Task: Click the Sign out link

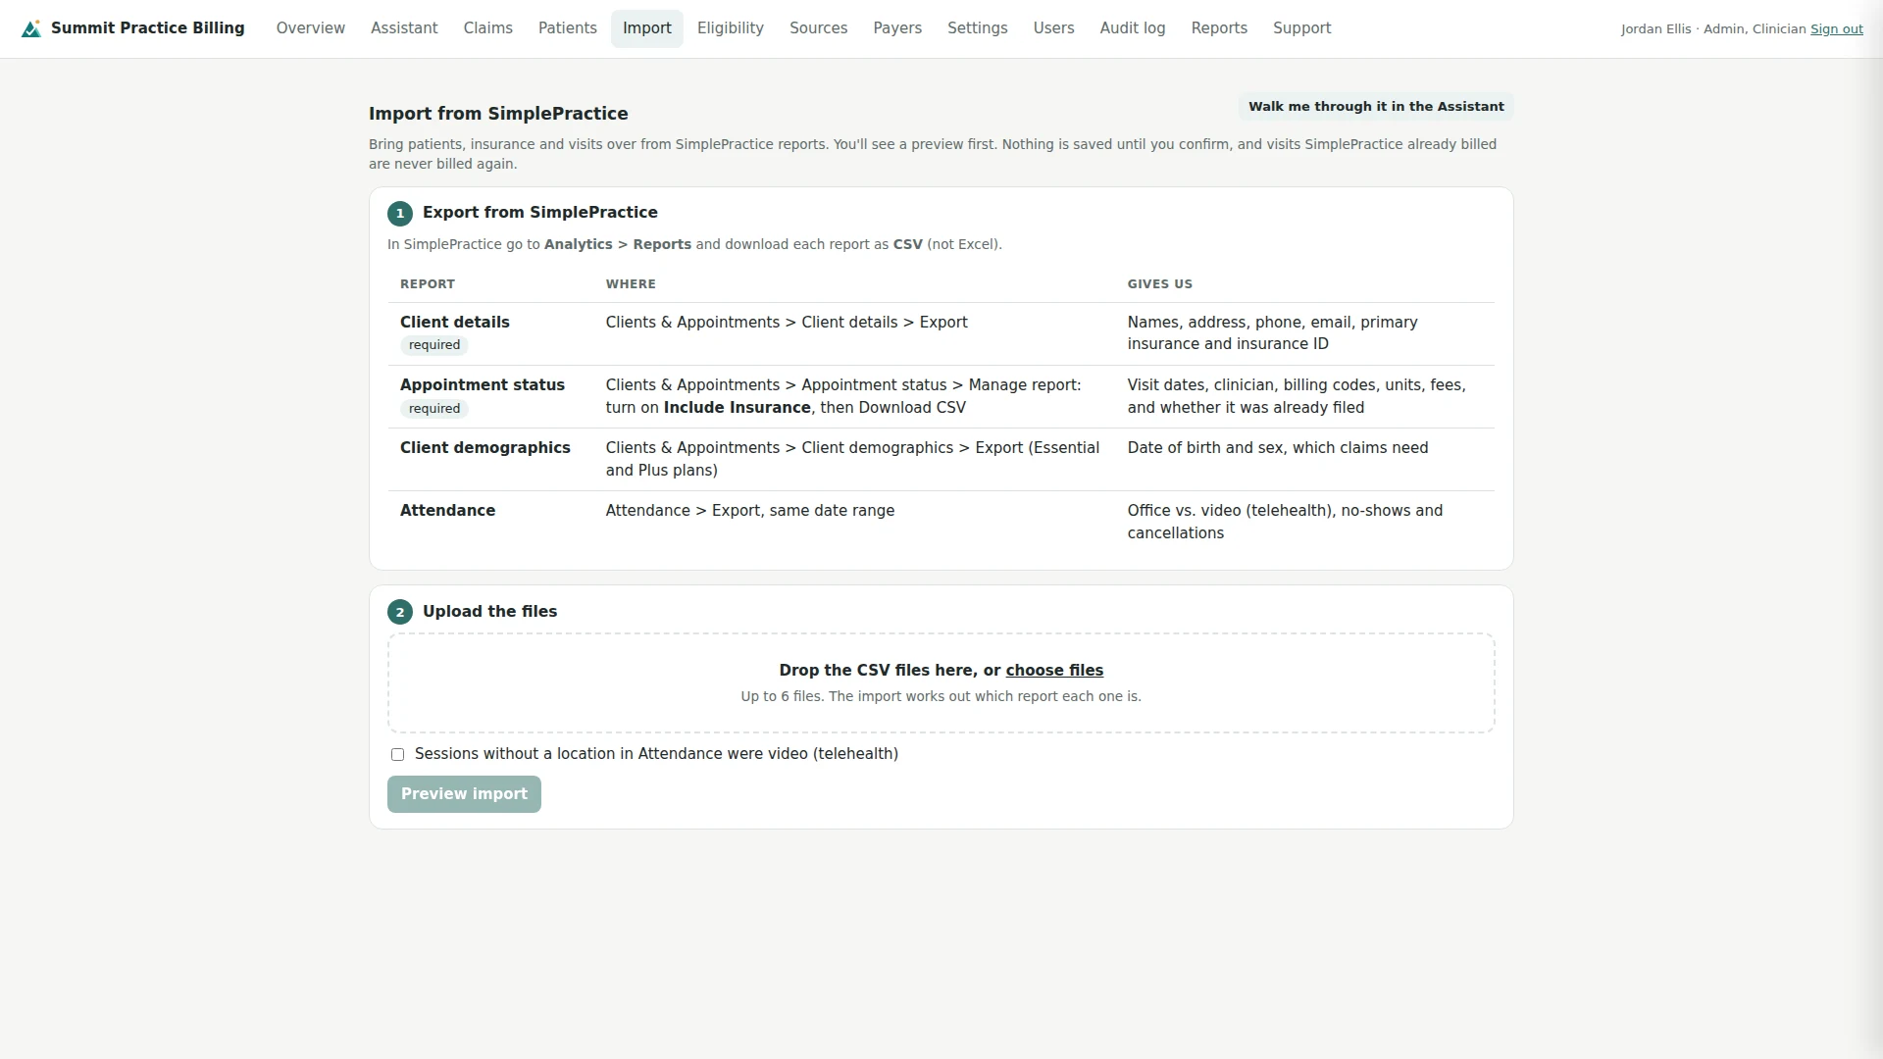Action: point(1837,29)
